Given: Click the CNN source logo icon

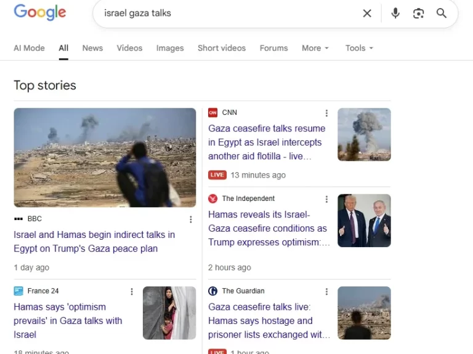Looking at the screenshot, I should point(212,112).
